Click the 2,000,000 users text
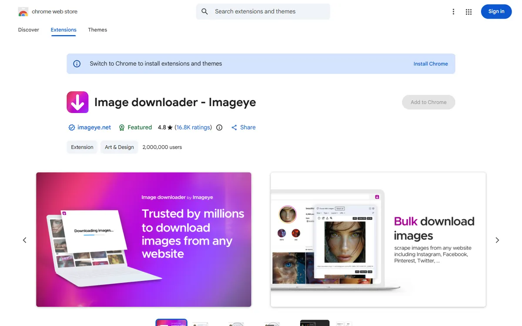Screen dimensions: 522x326 pyautogui.click(x=162, y=147)
